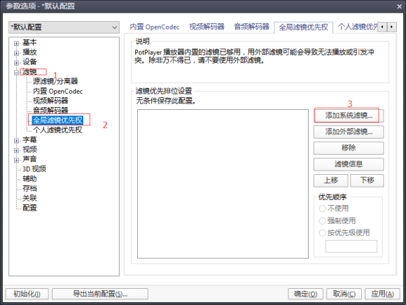The width and height of the screenshot is (406, 305).
Task: Select 全局滤镜优先权 tree item
Action: pyautogui.click(x=57, y=120)
